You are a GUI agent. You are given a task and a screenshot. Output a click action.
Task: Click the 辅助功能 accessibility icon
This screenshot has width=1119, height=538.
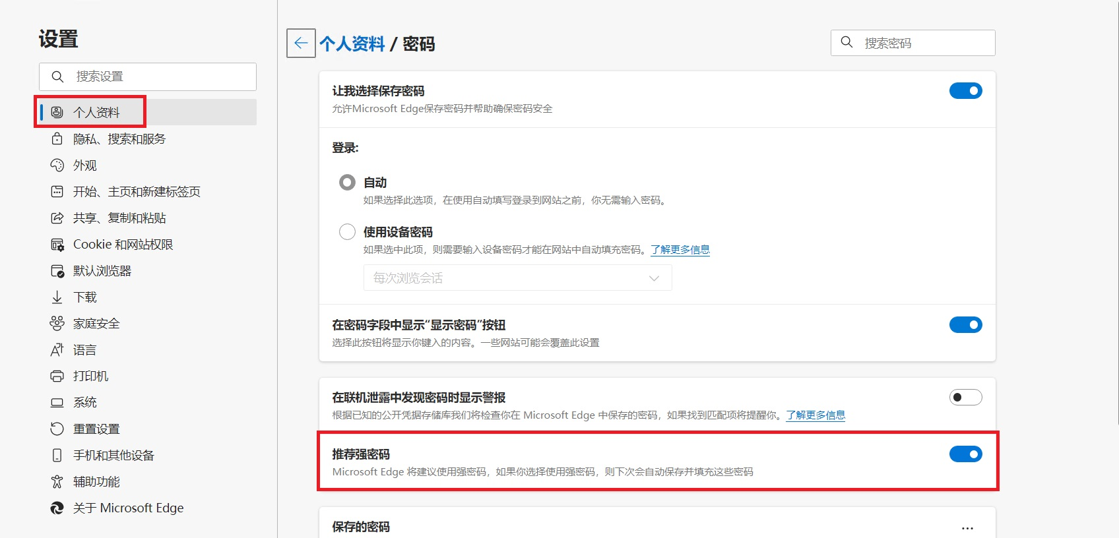[57, 481]
